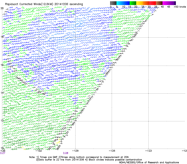The height and width of the screenshot is (164, 187).
Task: Click the note line 'Data buffer is 22 hrs'
Action: 52,160
